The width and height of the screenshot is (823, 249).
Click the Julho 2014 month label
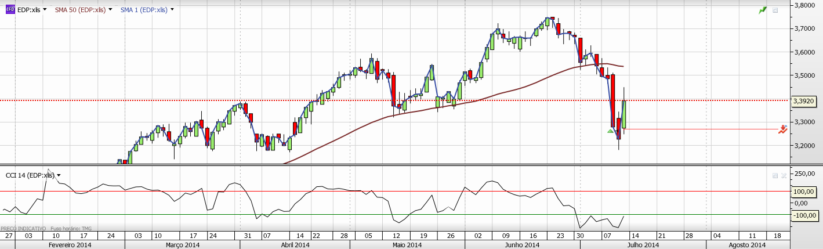642,245
